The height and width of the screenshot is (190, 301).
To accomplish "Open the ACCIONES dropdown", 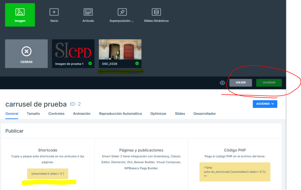I will [265, 104].
